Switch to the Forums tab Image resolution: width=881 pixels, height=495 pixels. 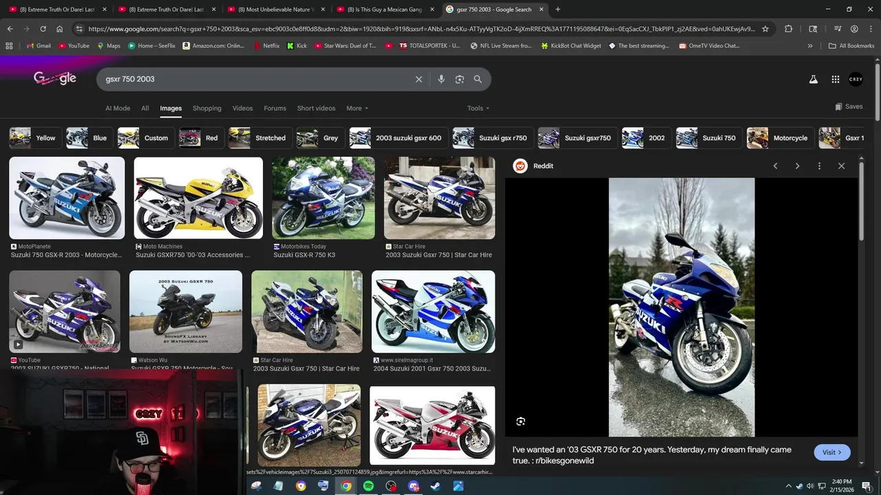click(x=275, y=108)
